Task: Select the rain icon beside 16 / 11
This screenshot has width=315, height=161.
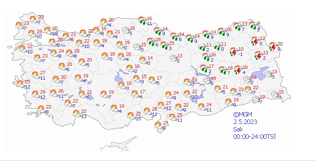Action: point(143,21)
